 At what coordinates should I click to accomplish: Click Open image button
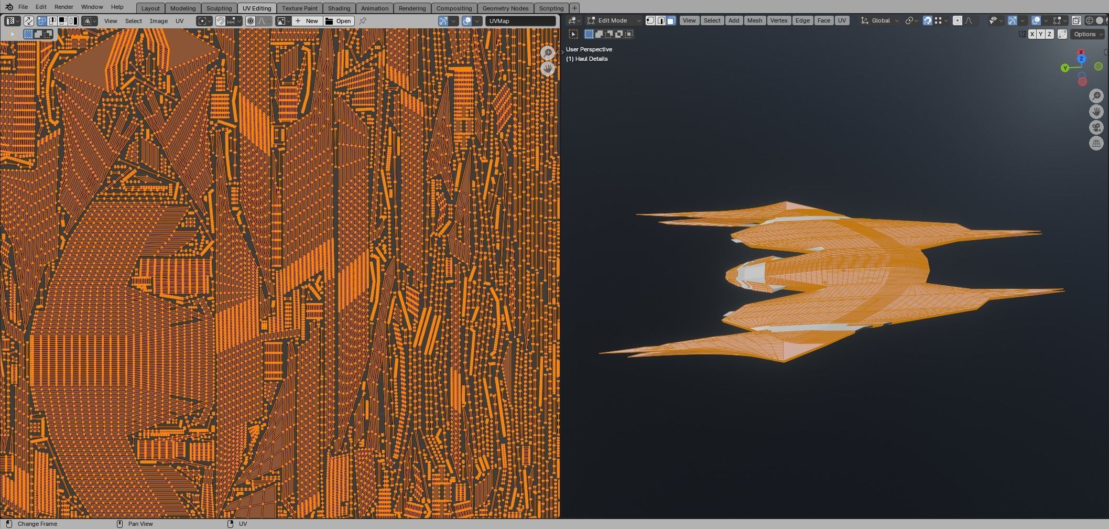[x=339, y=21]
